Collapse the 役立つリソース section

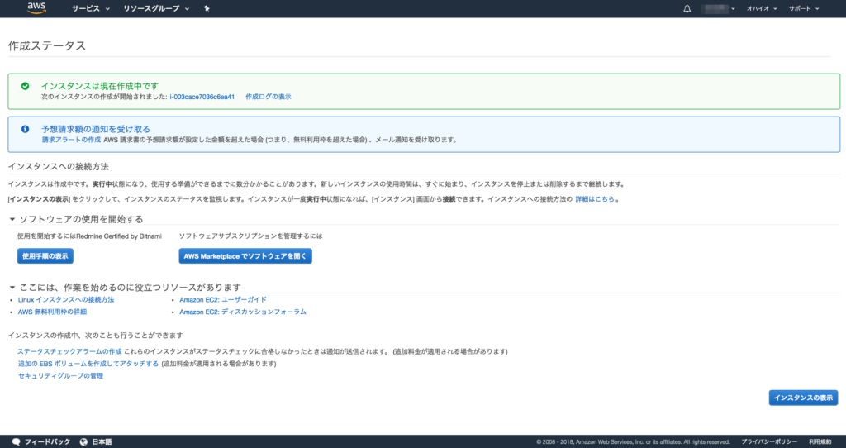(12, 287)
